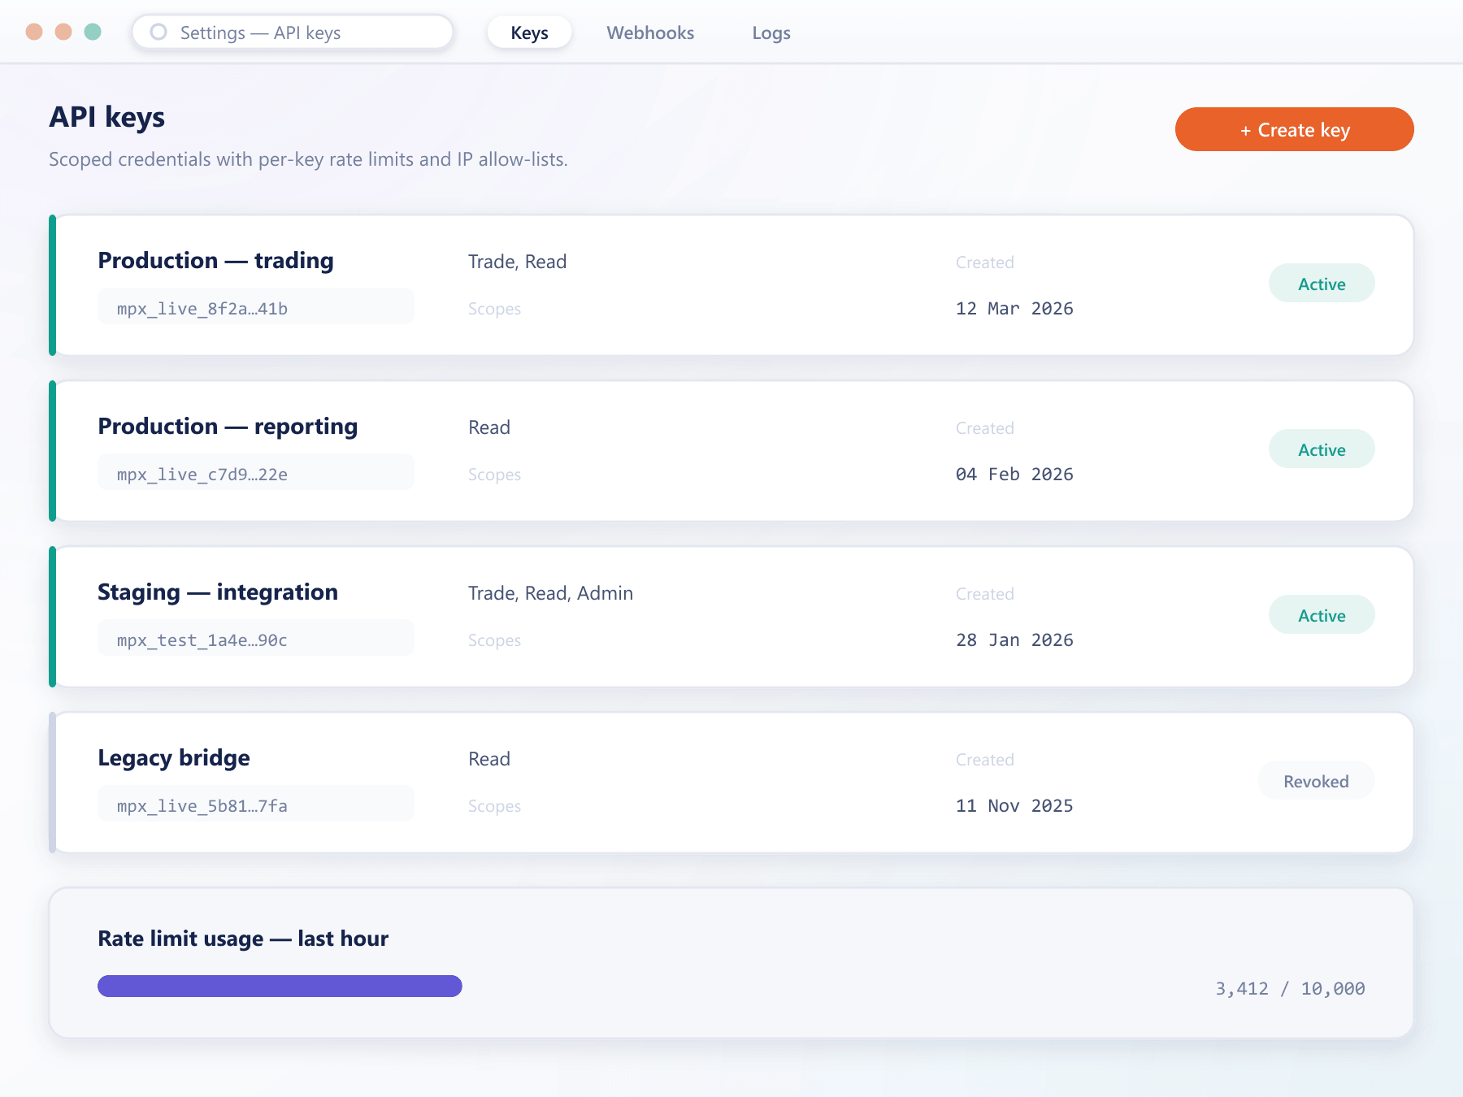Click Active badge on Production — trading

[1322, 284]
